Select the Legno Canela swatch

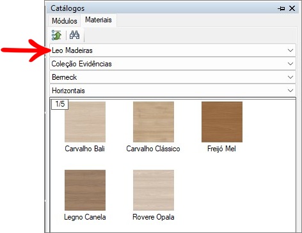(x=85, y=190)
